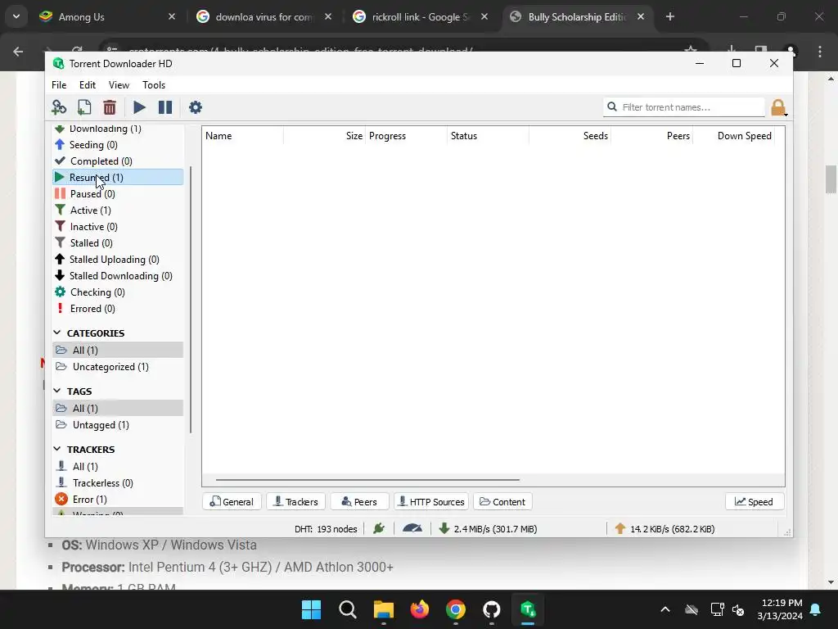Click the Add Torrent Link toolbar icon
838x629 pixels.
point(59,107)
